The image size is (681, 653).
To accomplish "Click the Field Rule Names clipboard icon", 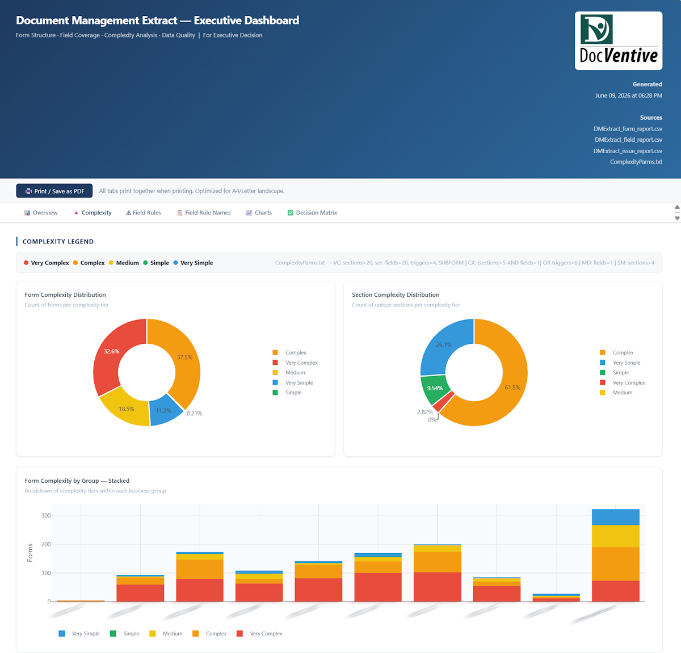I will click(179, 213).
